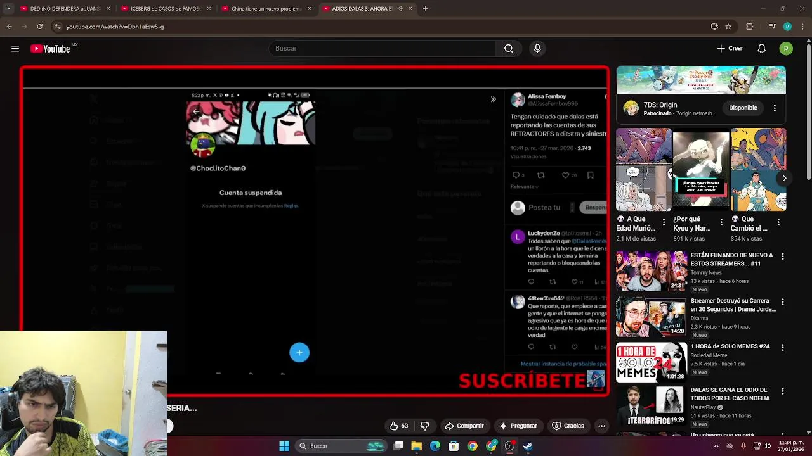This screenshot has width=812, height=456.
Task: Click the Windows taskbar Buscar box
Action: tap(341, 446)
